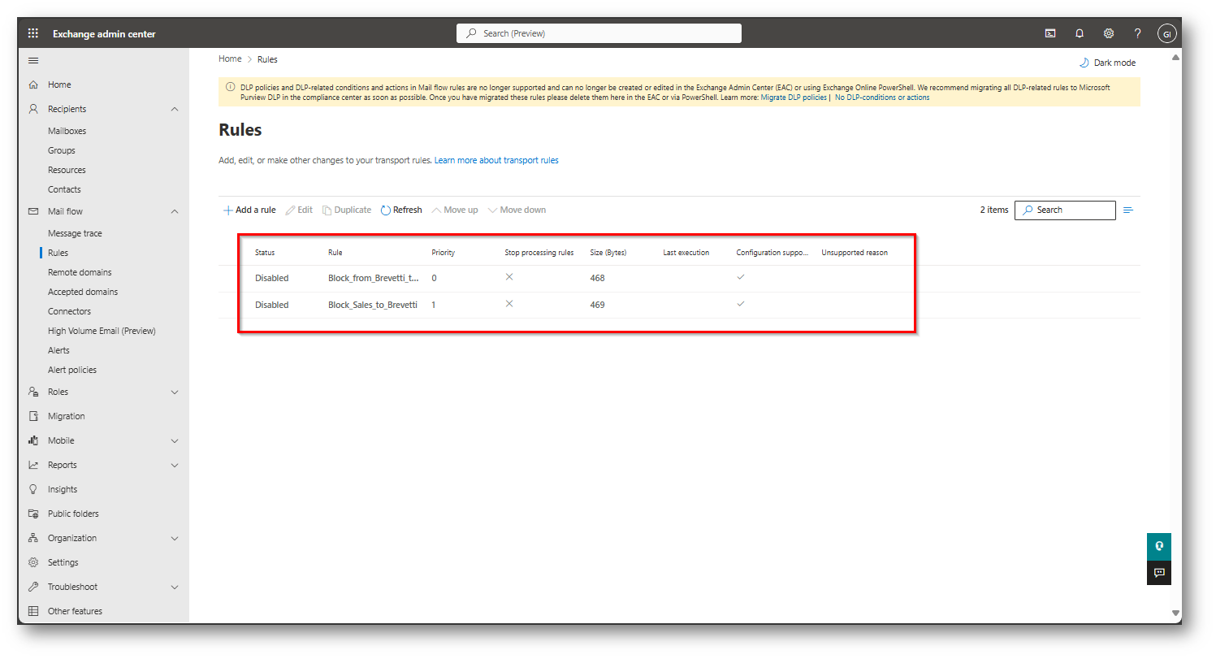1216x659 pixels.
Task: Open the settings gear in header
Action: (1109, 33)
